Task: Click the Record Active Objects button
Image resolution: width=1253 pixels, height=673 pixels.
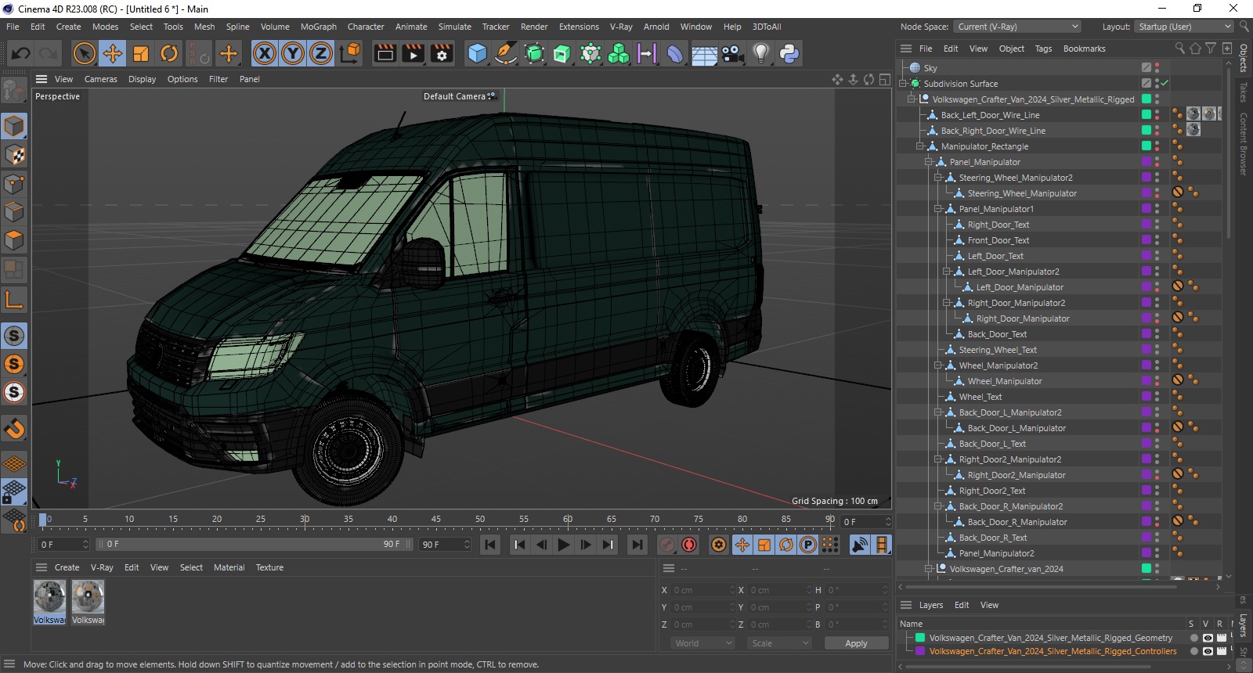Action: point(667,545)
